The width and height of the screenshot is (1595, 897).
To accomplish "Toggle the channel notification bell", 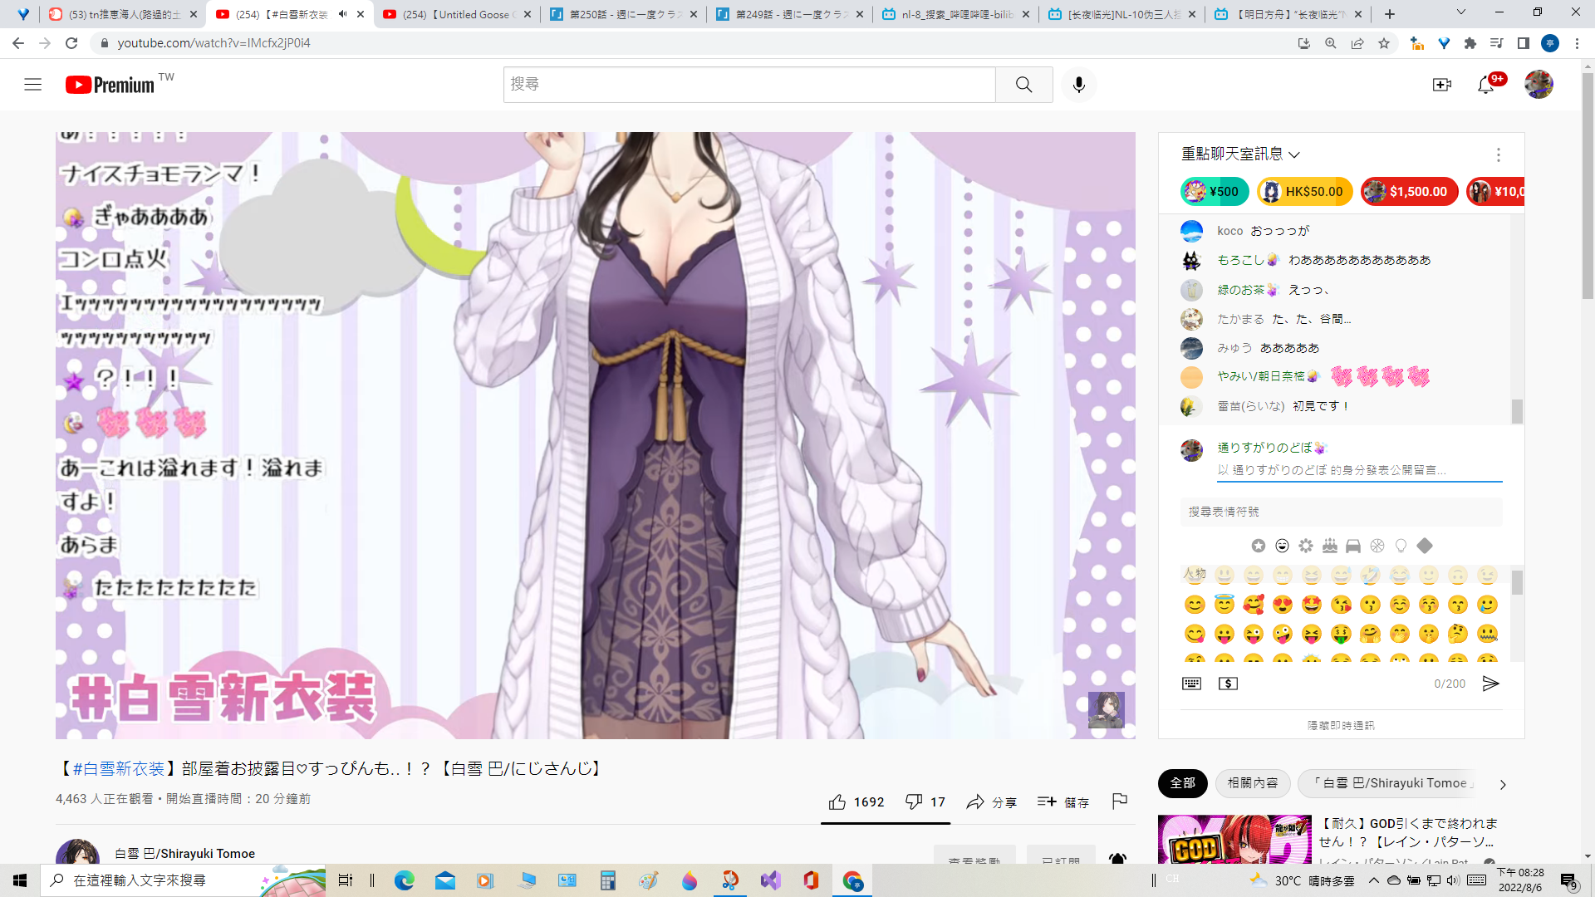I will click(x=1117, y=858).
